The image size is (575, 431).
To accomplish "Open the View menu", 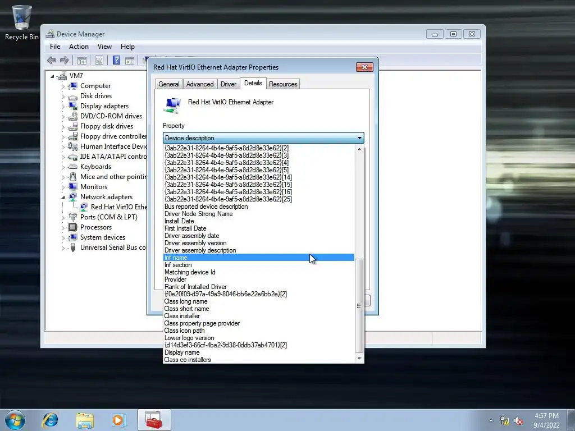I will (x=104, y=47).
